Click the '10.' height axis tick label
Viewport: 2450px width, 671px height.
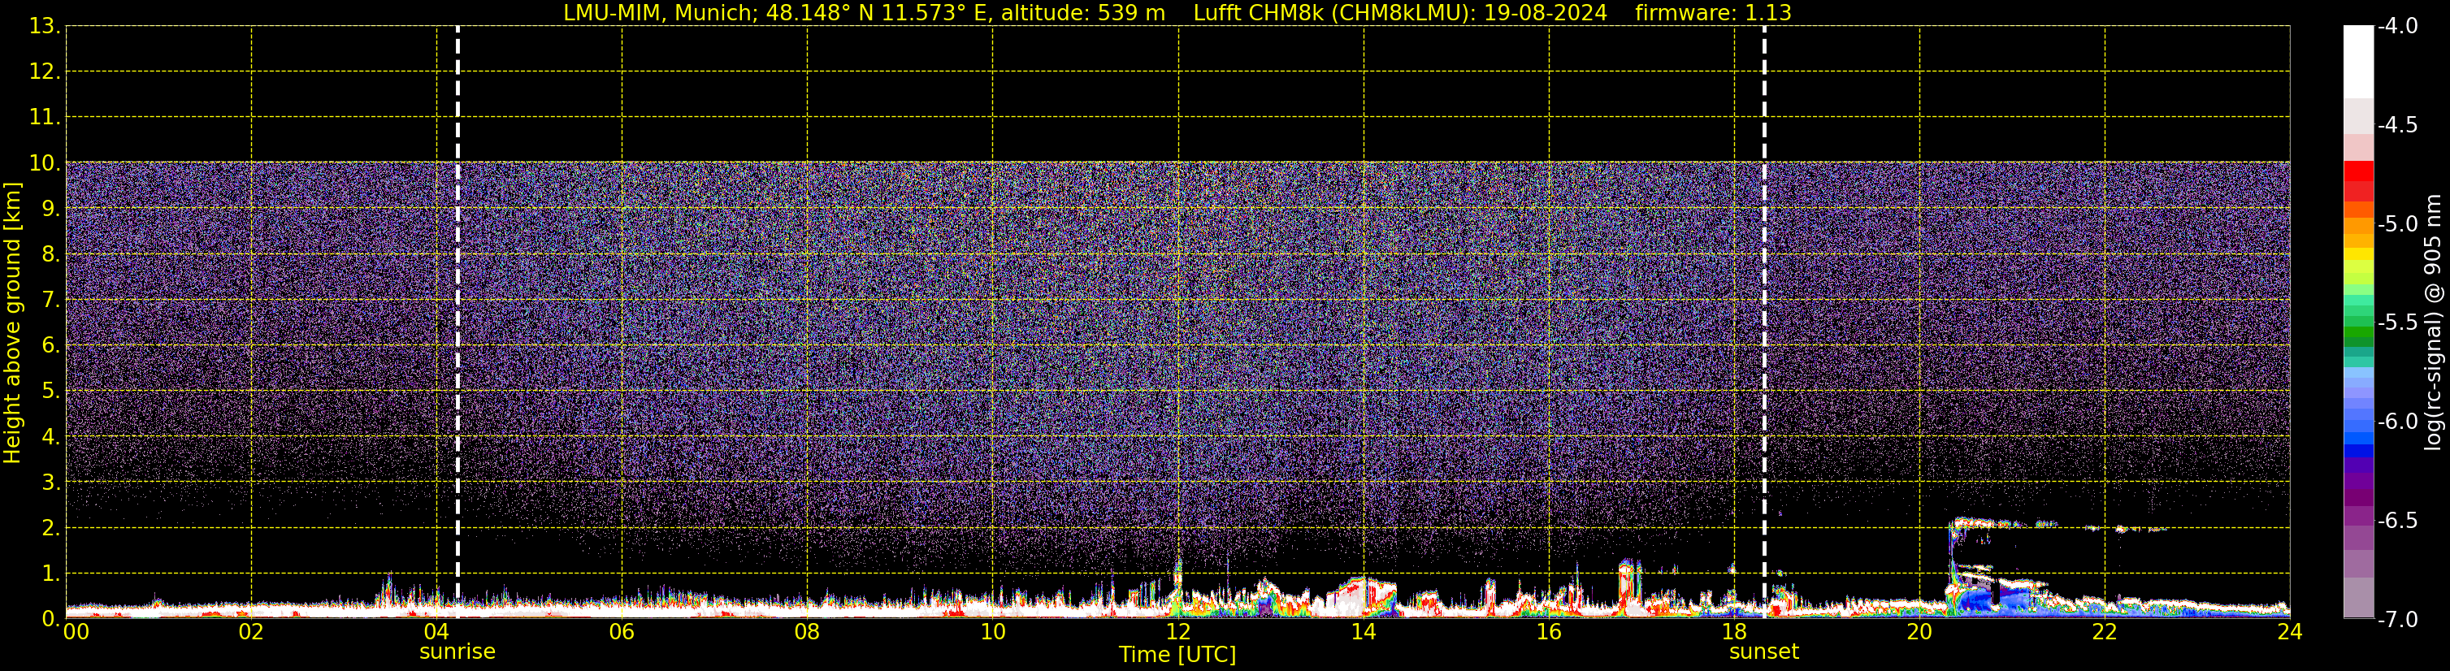tap(44, 163)
